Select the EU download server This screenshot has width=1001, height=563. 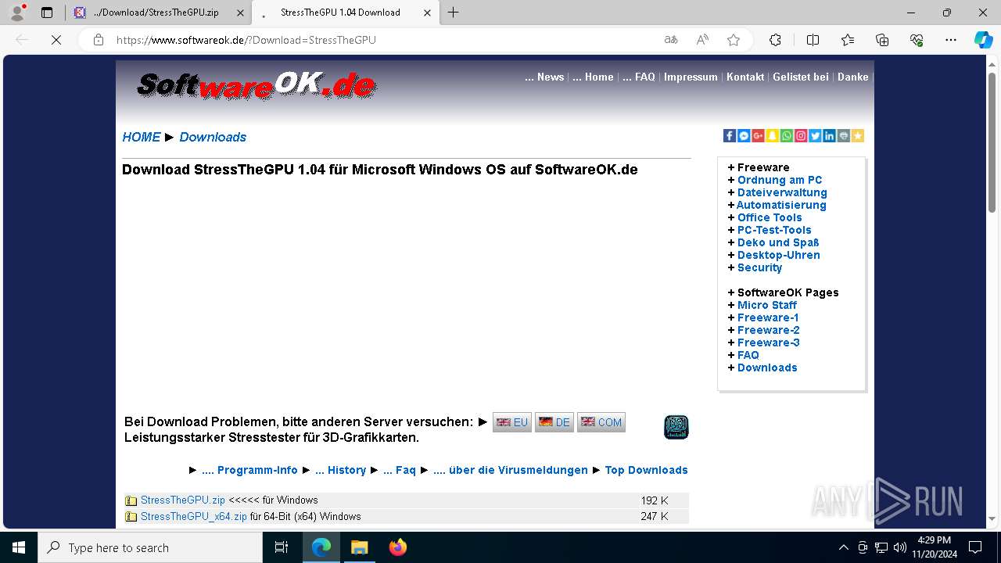click(512, 422)
